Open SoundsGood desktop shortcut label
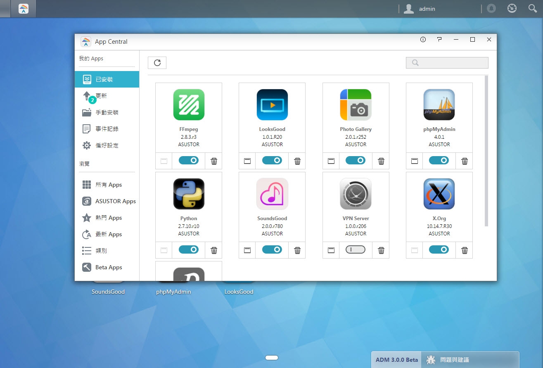The height and width of the screenshot is (368, 543). pyautogui.click(x=108, y=292)
